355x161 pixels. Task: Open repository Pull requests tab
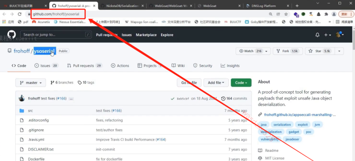click(85, 66)
